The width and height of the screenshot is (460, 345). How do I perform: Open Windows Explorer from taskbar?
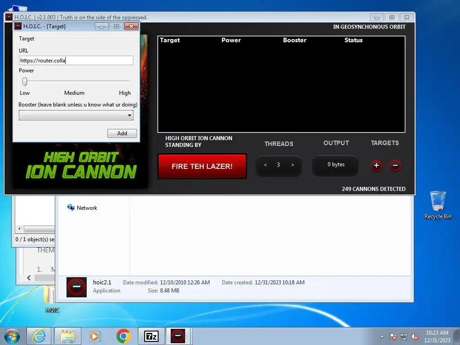point(68,336)
